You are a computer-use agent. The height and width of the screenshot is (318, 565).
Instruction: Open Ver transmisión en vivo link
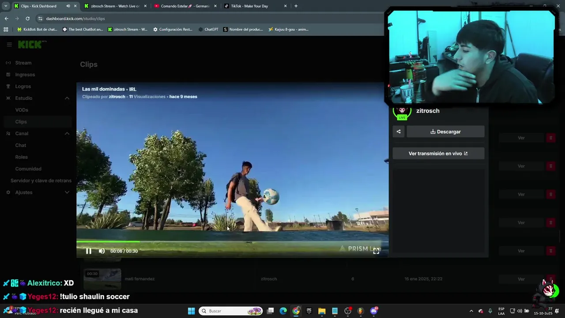(438, 153)
